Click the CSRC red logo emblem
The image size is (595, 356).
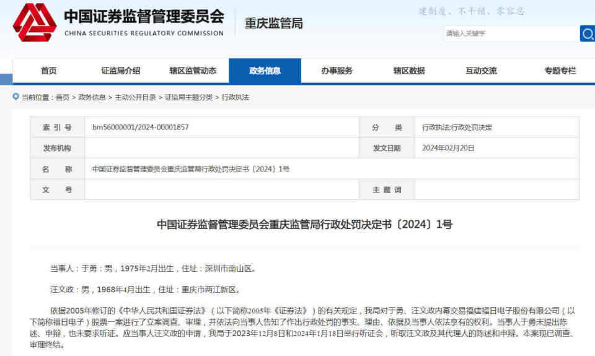(x=35, y=23)
